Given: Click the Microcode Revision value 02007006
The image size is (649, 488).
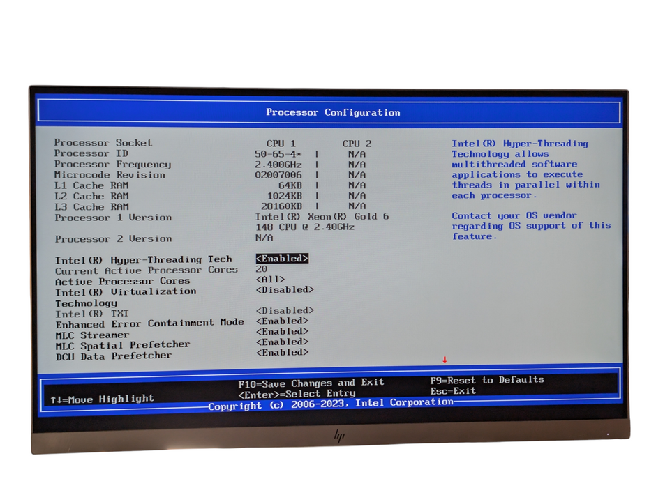Looking at the screenshot, I should pos(278,175).
